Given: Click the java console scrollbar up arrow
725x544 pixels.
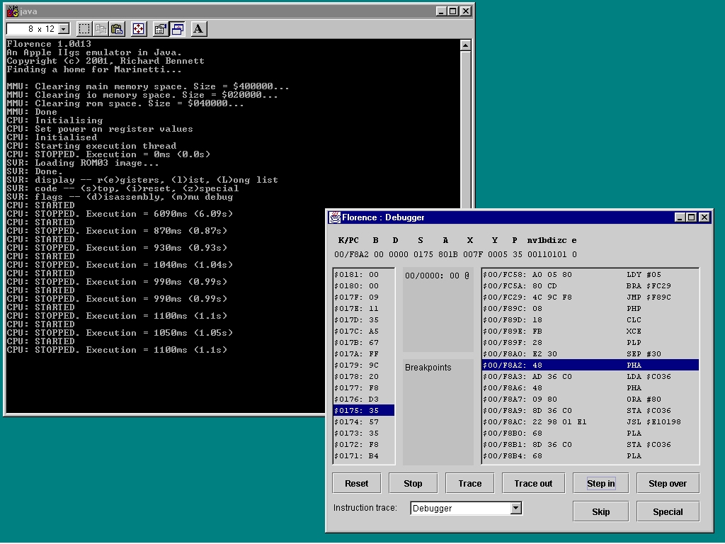Looking at the screenshot, I should pyautogui.click(x=466, y=45).
